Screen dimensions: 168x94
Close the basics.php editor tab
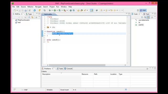(x=53, y=14)
